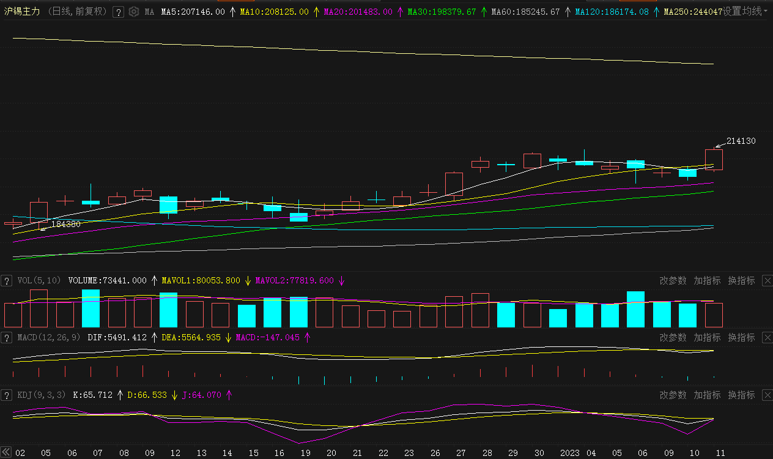Click the help icon for KDJ indicator

coord(7,395)
